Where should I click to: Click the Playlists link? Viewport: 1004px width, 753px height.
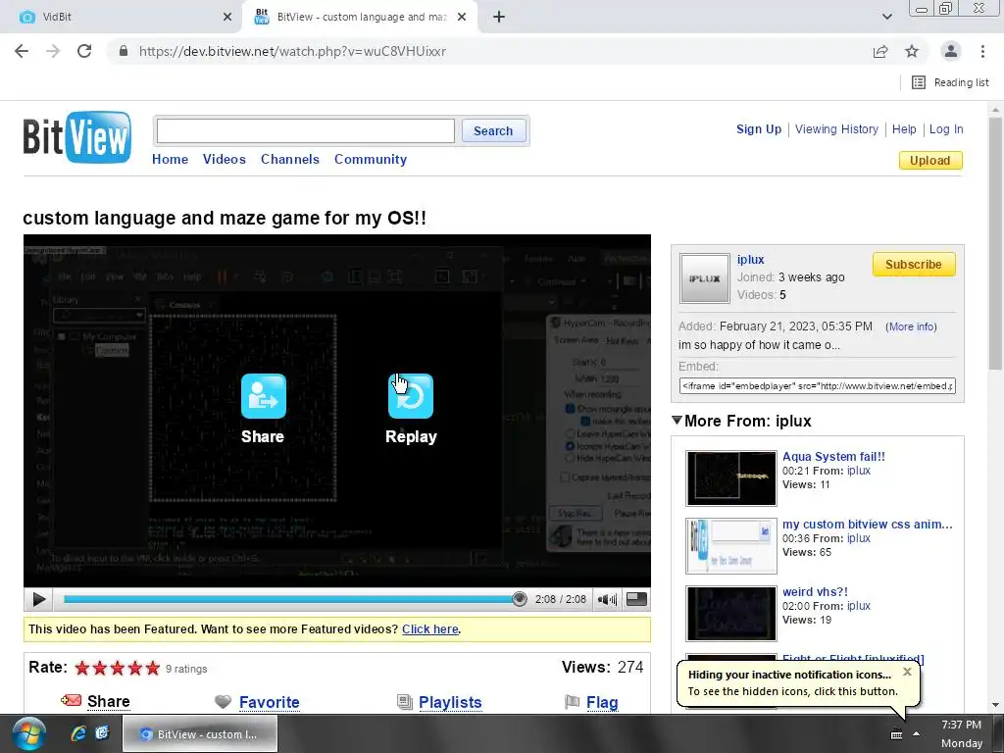(x=450, y=702)
